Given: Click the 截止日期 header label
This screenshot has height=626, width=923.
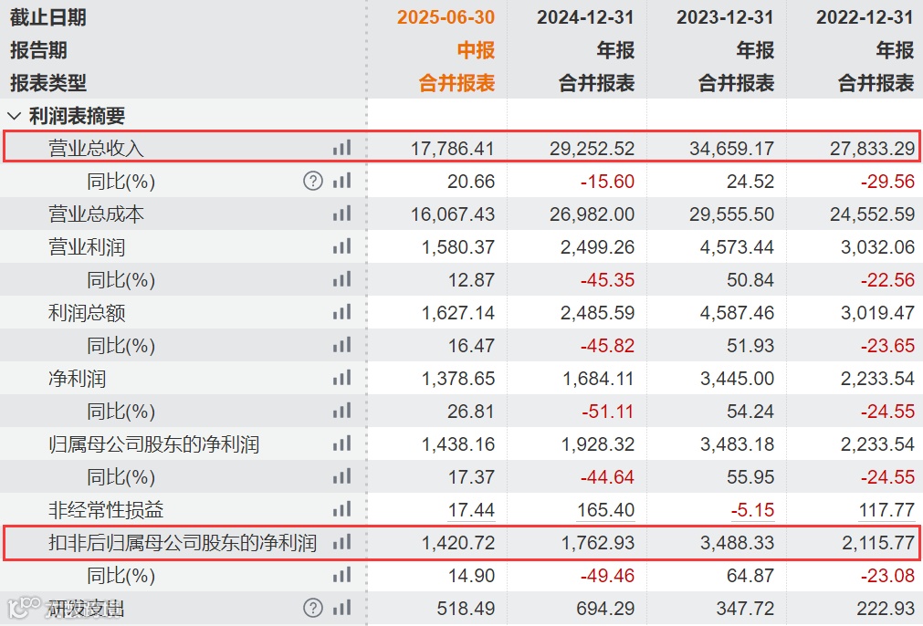Looking at the screenshot, I should pos(47,17).
